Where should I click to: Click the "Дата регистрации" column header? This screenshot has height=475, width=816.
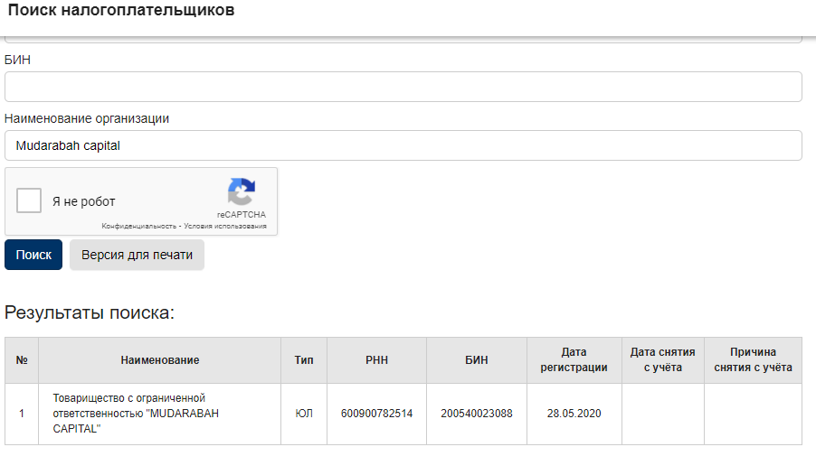tap(574, 359)
